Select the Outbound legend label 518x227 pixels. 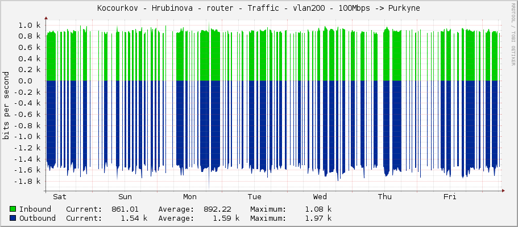pyautogui.click(x=38, y=218)
